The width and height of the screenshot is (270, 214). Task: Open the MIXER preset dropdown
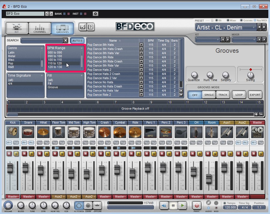(244, 40)
